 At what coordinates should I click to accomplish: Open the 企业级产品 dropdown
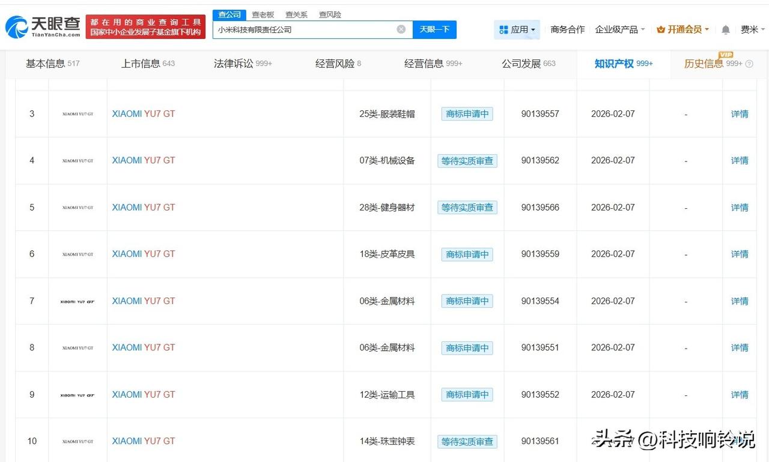coord(620,29)
